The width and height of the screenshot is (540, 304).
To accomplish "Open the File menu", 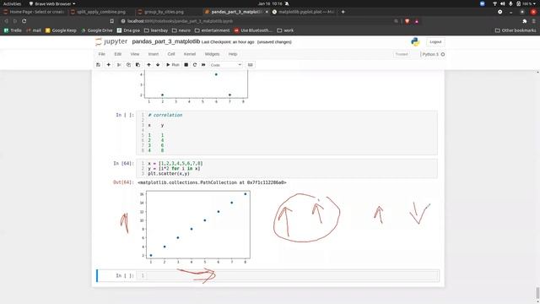I will 101,54.
